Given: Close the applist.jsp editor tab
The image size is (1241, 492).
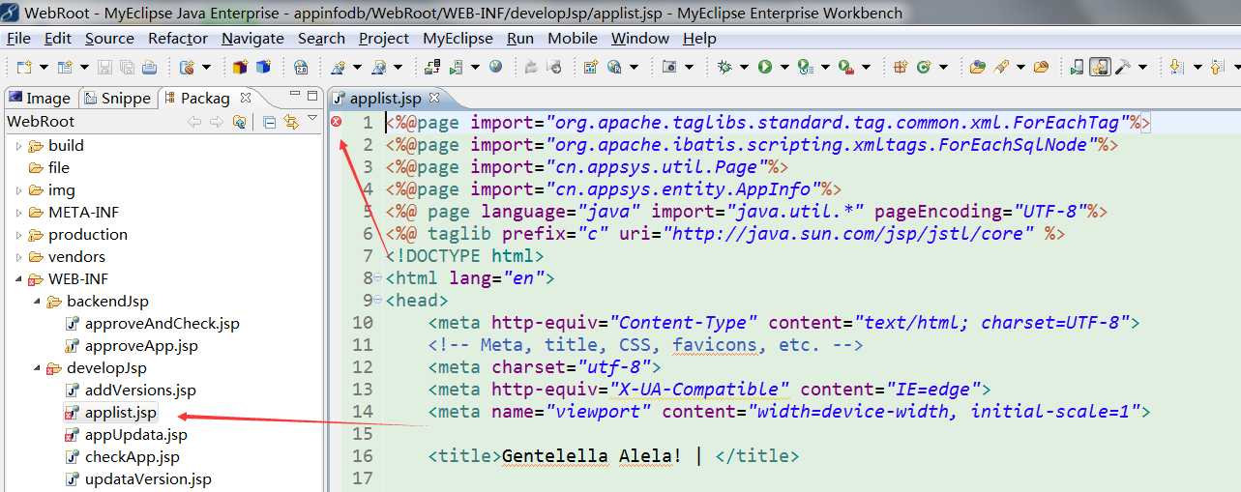Looking at the screenshot, I should [x=434, y=98].
